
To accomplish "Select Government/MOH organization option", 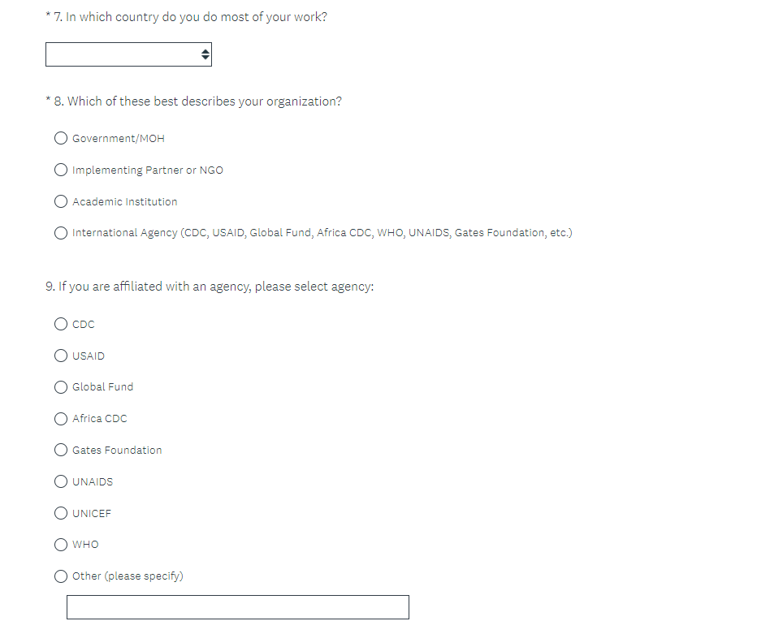I will coord(61,138).
